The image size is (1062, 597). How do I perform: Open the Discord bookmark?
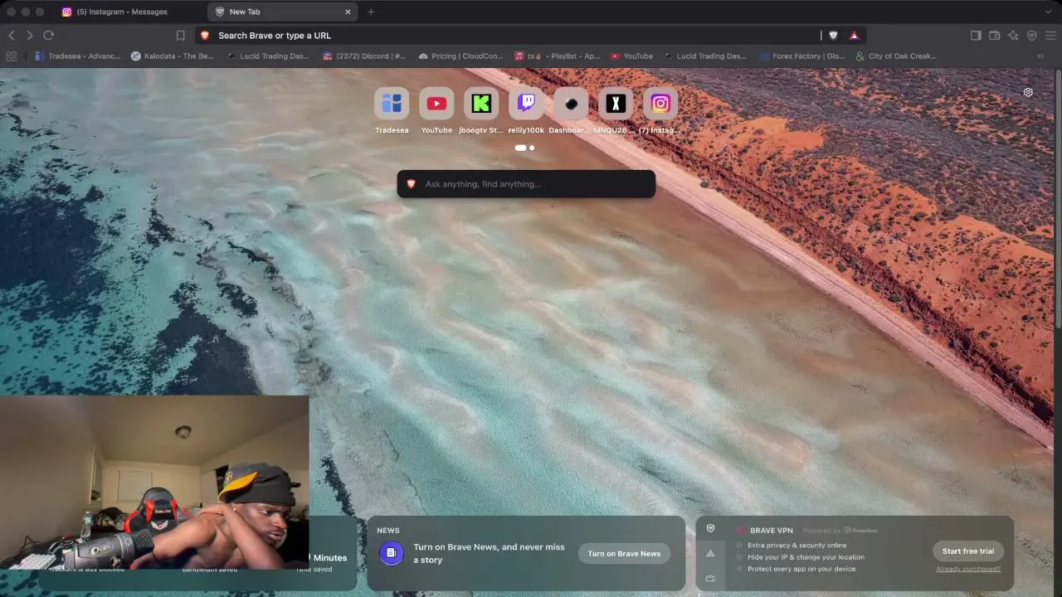tap(364, 56)
